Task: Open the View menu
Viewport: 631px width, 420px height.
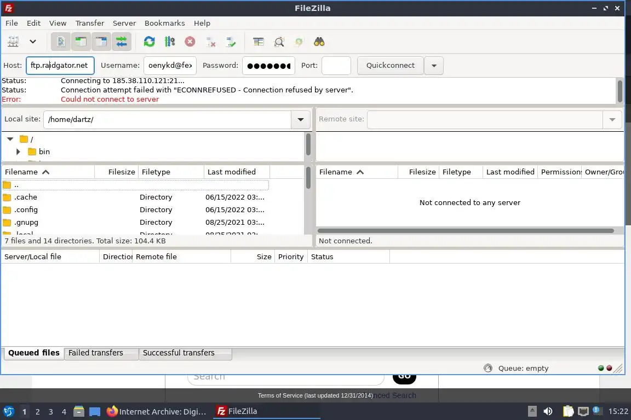Action: [x=58, y=23]
